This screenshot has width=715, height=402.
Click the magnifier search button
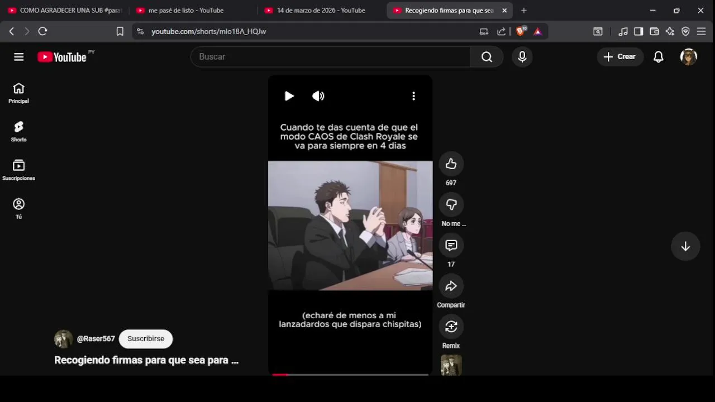coord(487,57)
